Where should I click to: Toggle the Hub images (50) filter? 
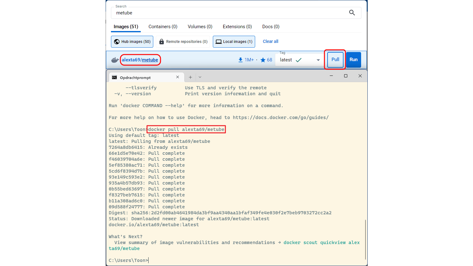[x=132, y=42]
